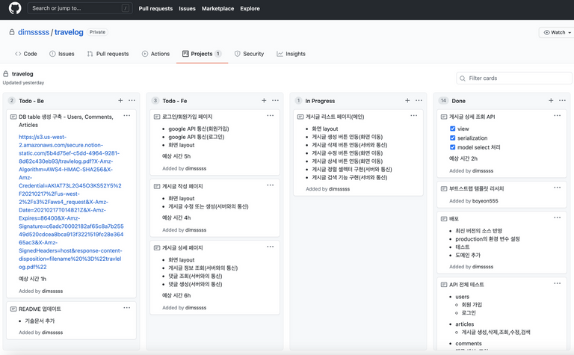Open menu on 로그인/회원가입 페이지 card
The image size is (574, 355).
click(x=270, y=115)
